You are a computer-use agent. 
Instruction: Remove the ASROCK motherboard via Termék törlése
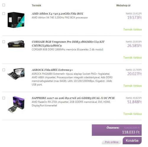(133, 86)
